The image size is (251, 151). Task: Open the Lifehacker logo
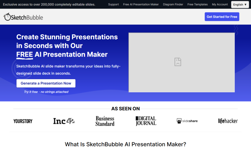pyautogui.click(x=228, y=121)
